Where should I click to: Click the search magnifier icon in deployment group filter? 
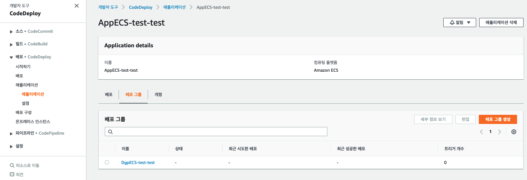coord(110,132)
